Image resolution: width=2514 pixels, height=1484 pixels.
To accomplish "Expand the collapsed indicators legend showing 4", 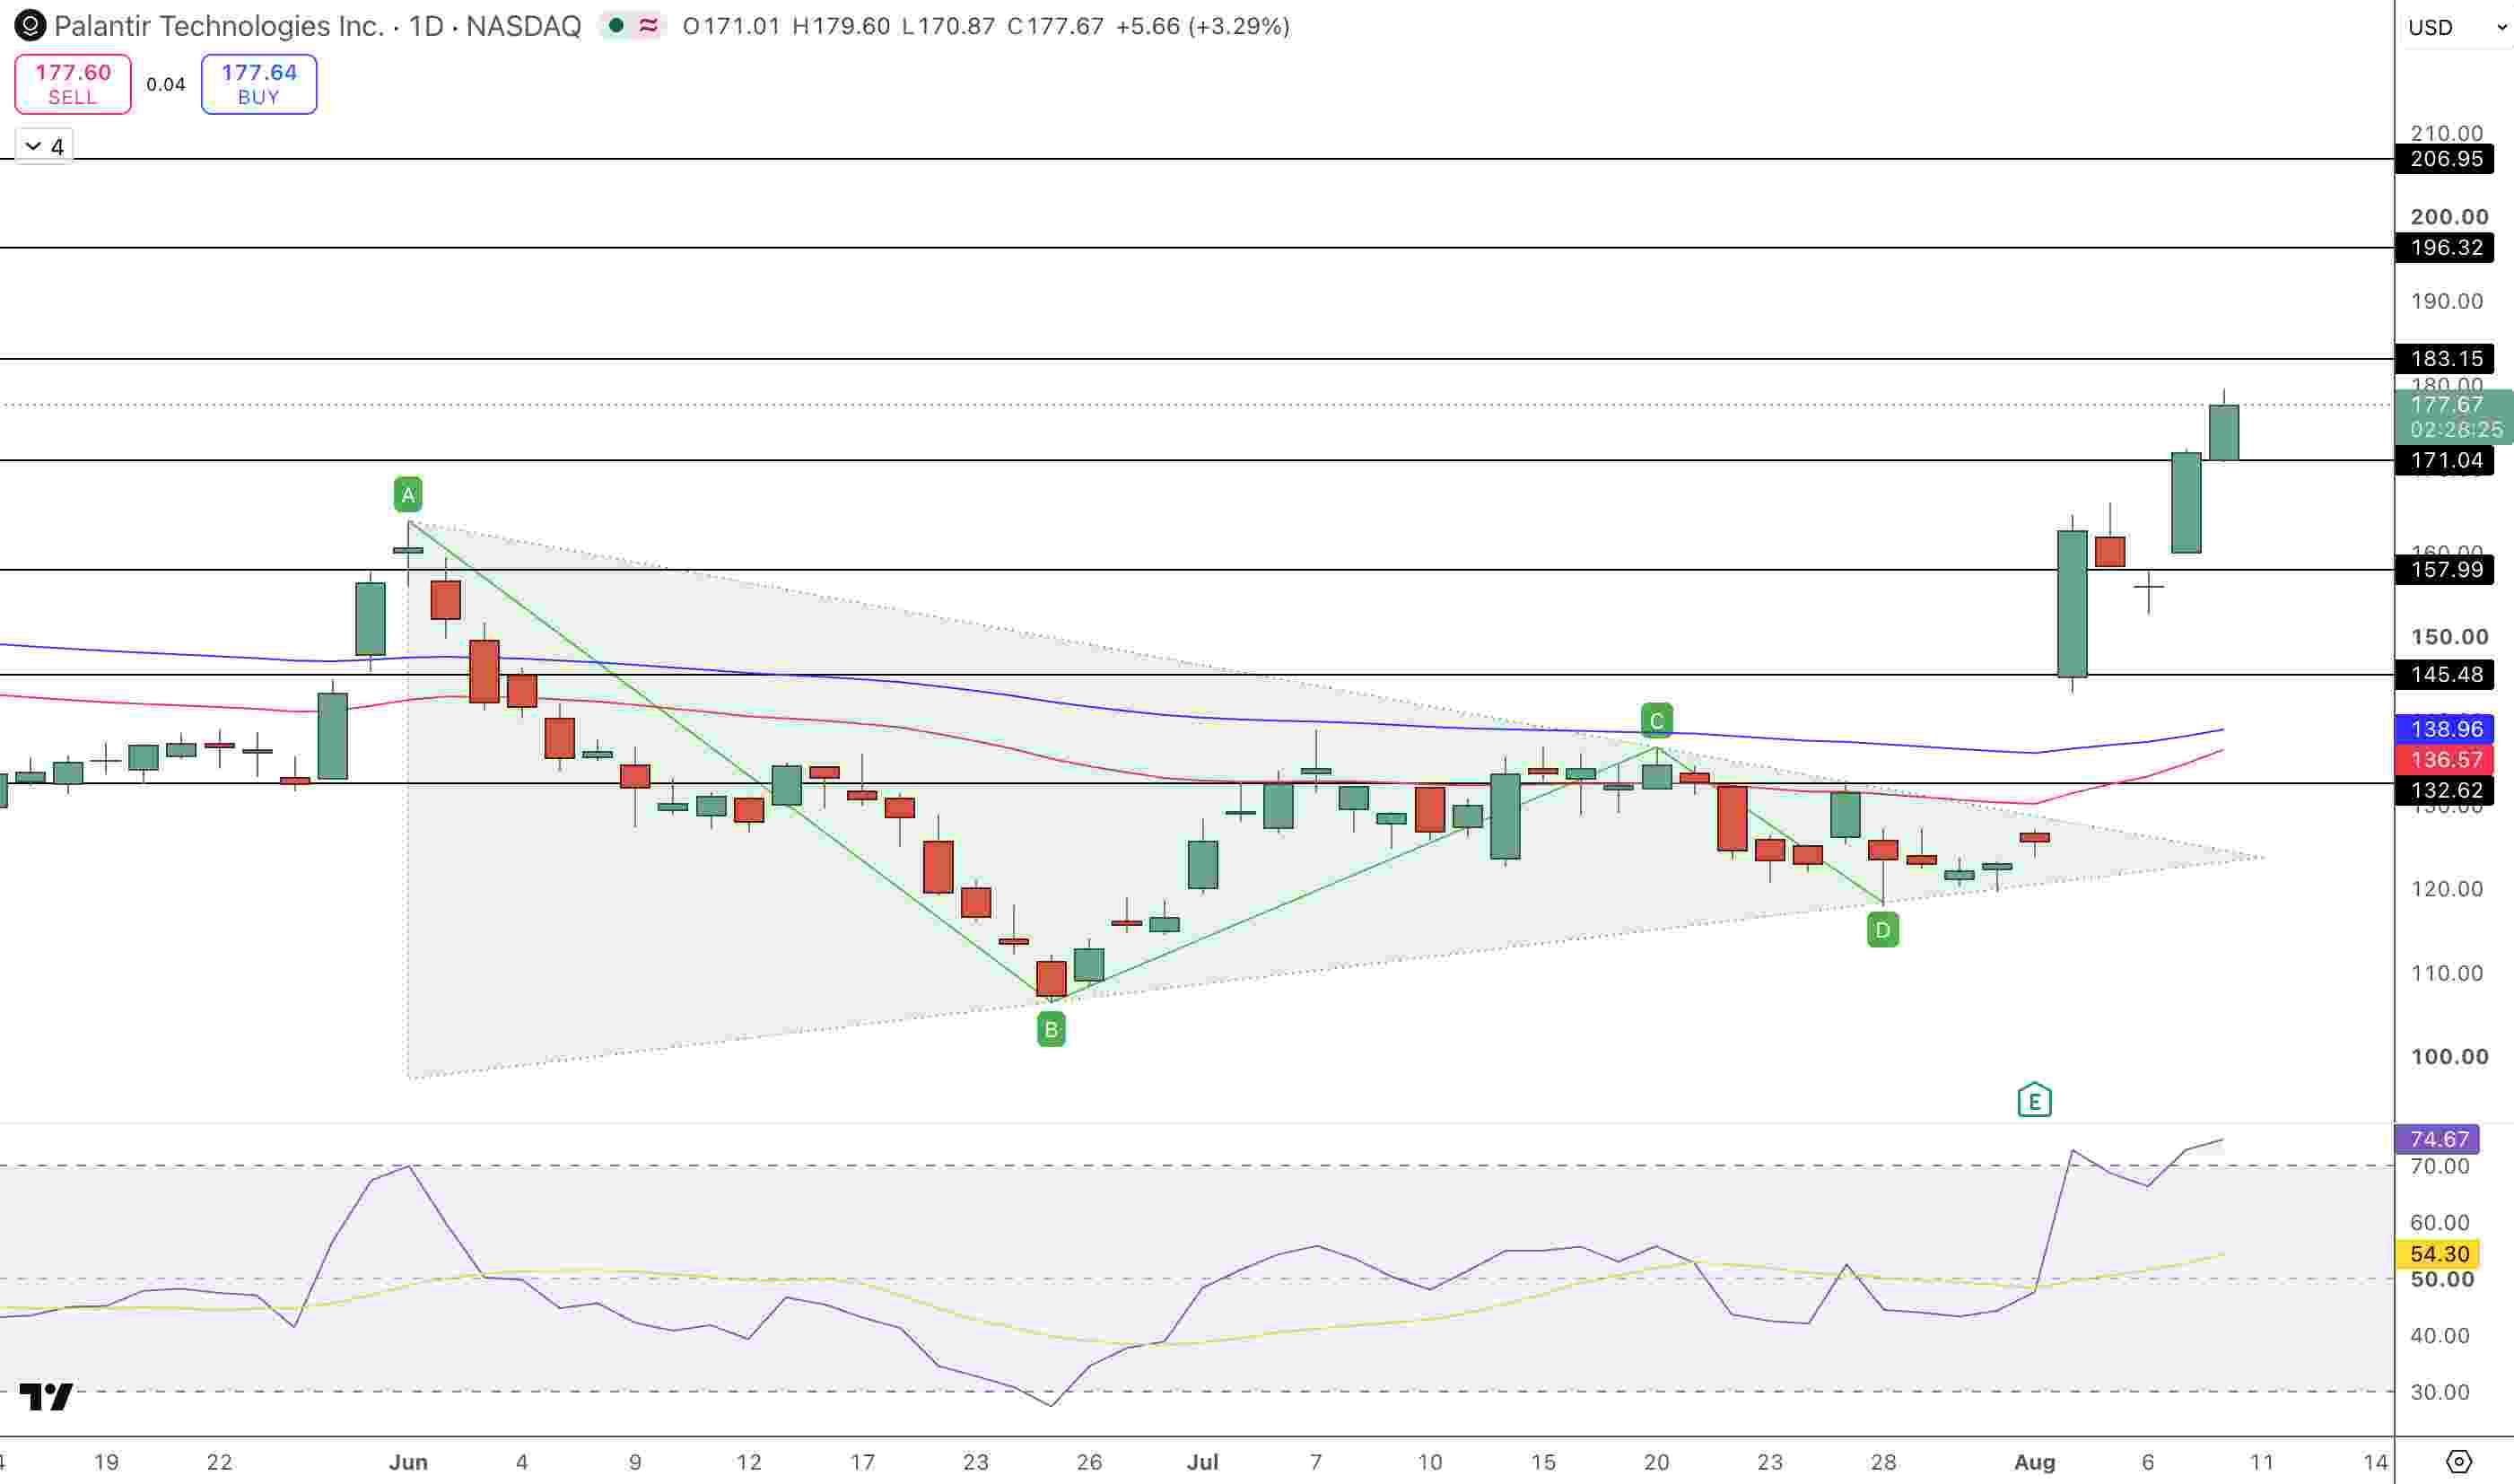I will [44, 147].
